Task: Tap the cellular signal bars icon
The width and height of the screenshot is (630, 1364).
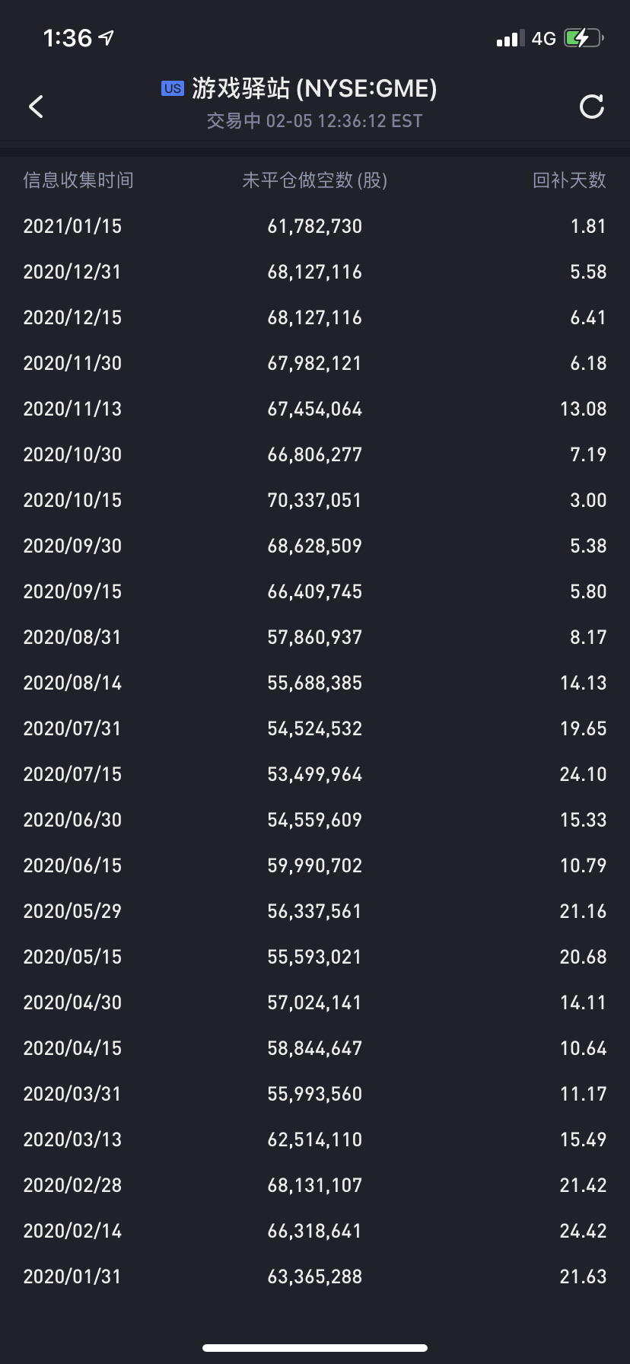Action: click(x=510, y=39)
